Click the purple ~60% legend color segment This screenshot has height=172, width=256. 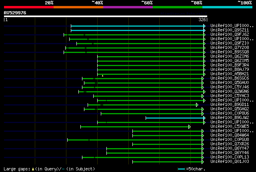pos(128,7)
